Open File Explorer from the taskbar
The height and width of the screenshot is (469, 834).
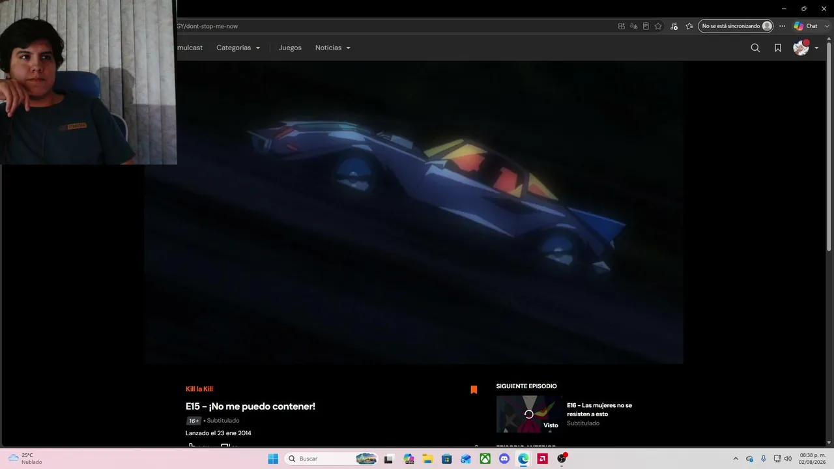[x=427, y=459]
